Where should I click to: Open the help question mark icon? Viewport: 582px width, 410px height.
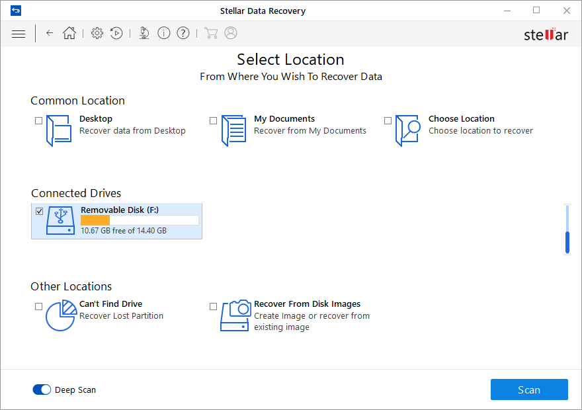(183, 33)
